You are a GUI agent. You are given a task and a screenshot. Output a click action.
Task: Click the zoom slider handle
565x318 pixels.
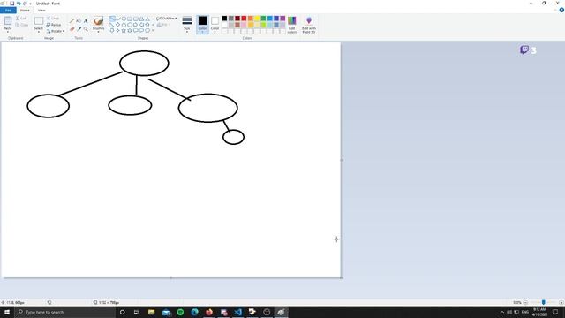[544, 302]
